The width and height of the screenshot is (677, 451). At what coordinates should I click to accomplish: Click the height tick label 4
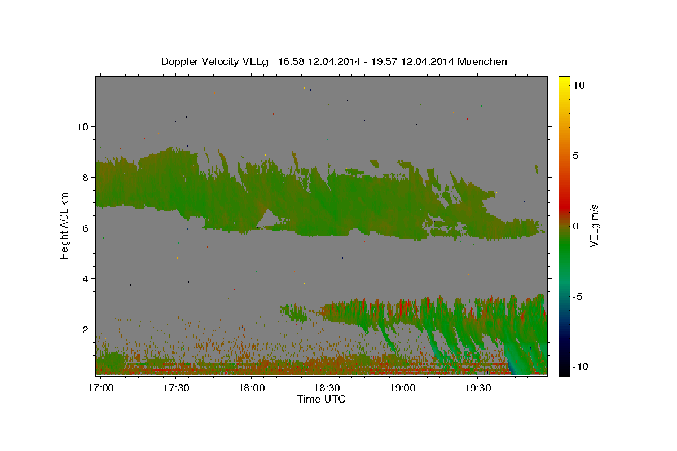pyautogui.click(x=84, y=278)
